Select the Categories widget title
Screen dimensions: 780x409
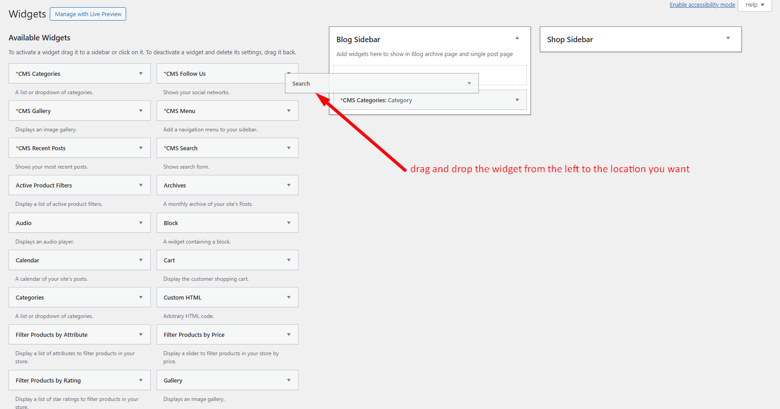tap(30, 298)
